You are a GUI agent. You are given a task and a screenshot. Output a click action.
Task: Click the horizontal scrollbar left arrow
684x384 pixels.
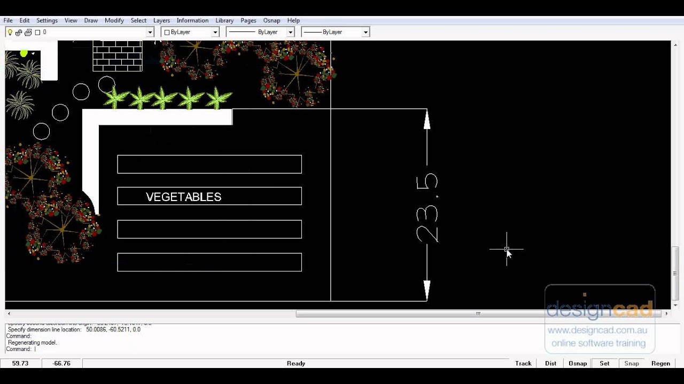9,314
